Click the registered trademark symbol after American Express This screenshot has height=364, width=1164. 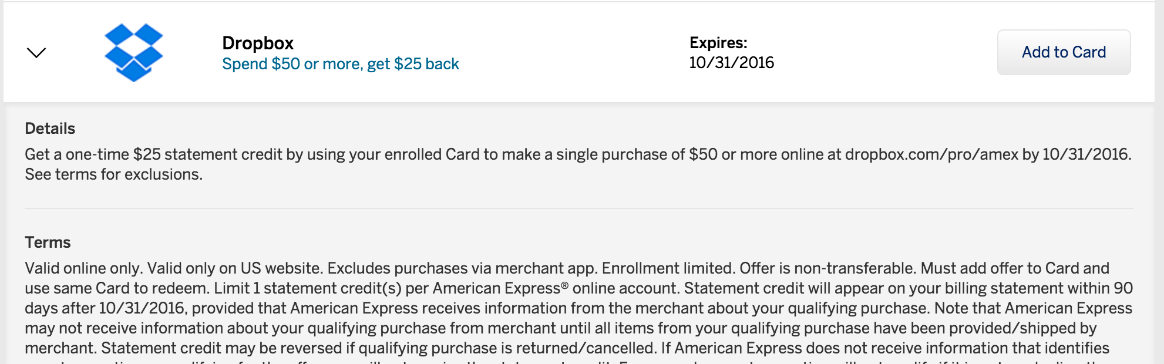564,285
